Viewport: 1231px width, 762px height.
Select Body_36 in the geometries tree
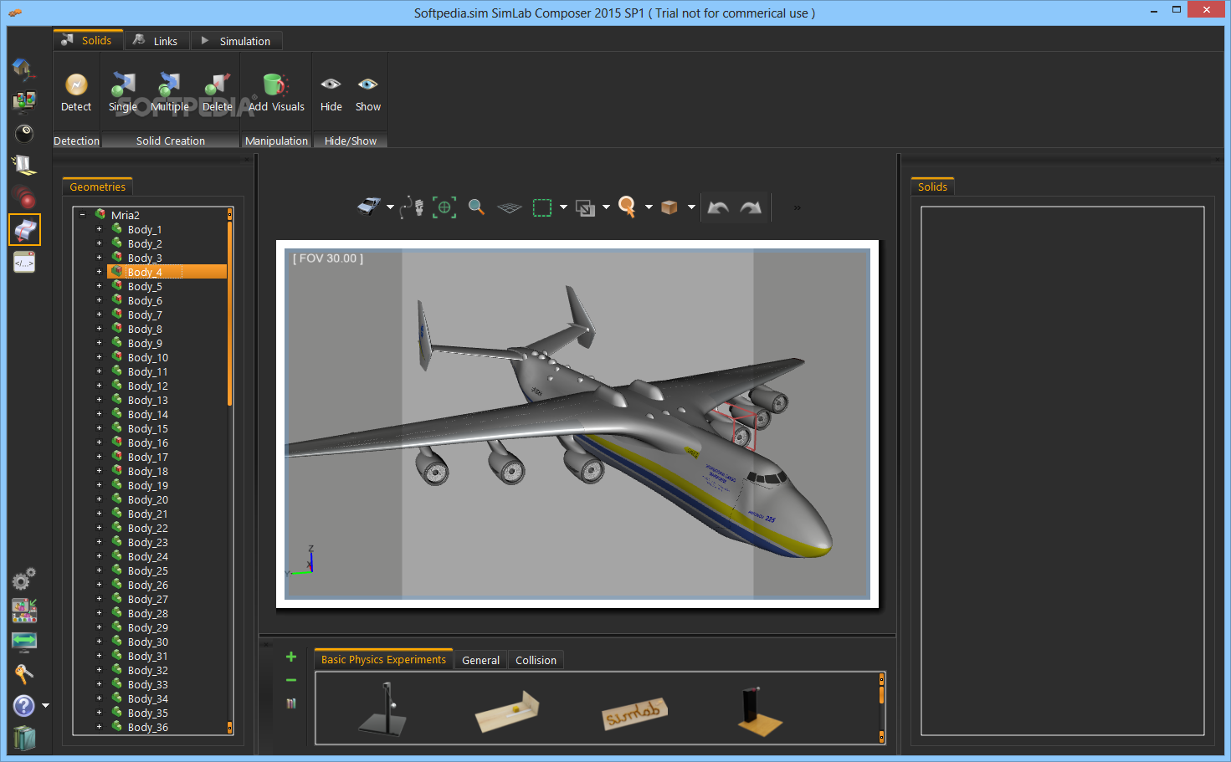tap(148, 727)
